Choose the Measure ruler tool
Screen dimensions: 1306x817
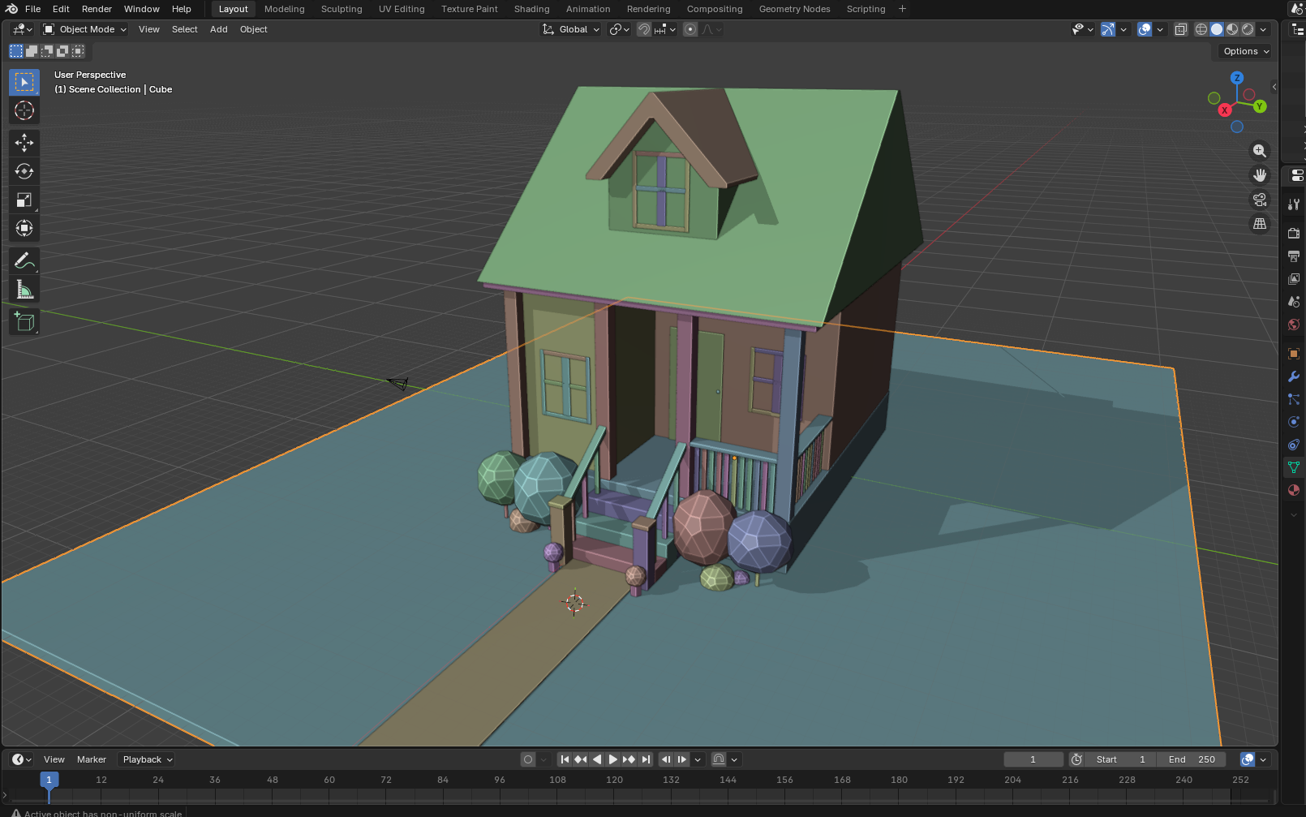pyautogui.click(x=24, y=290)
